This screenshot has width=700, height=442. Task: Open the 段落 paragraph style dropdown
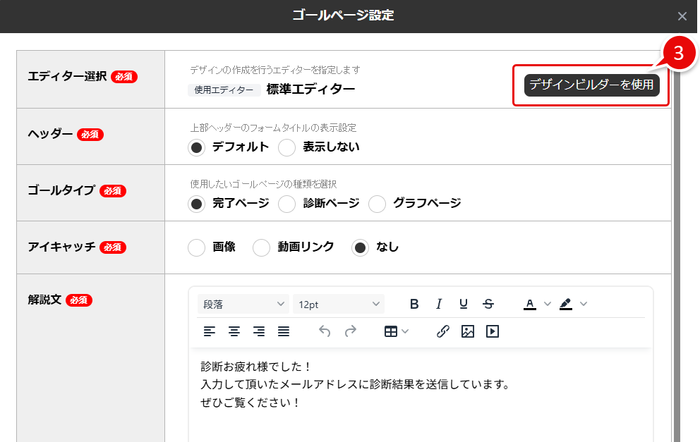tap(243, 304)
